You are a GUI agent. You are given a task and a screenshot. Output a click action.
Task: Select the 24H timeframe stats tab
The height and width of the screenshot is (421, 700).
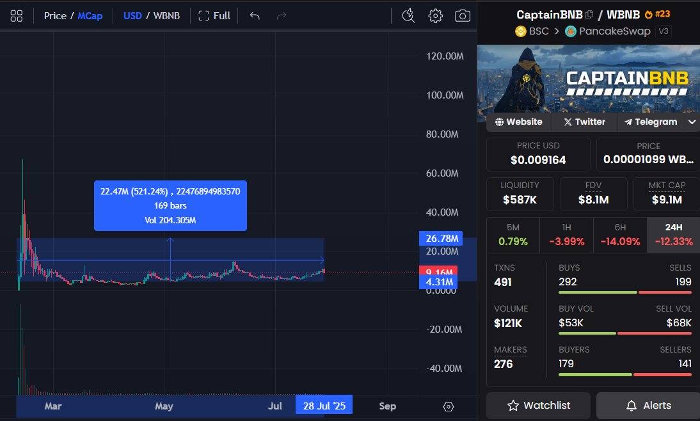coord(673,235)
